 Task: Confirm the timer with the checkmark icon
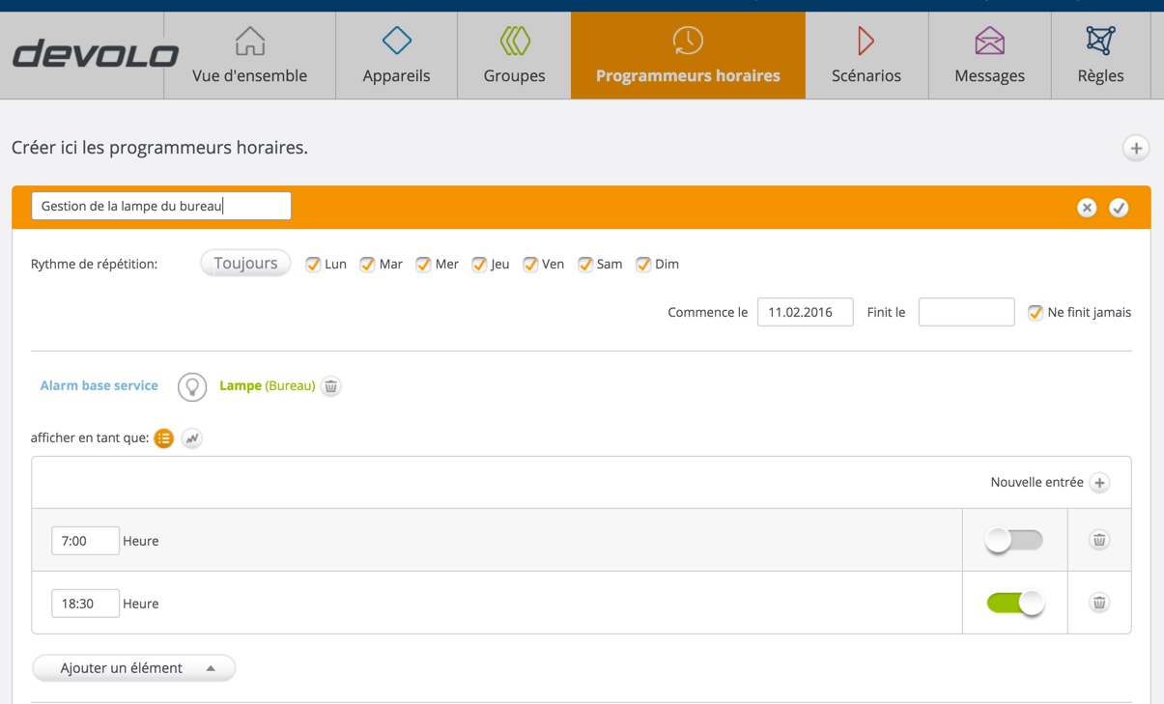tap(1119, 208)
